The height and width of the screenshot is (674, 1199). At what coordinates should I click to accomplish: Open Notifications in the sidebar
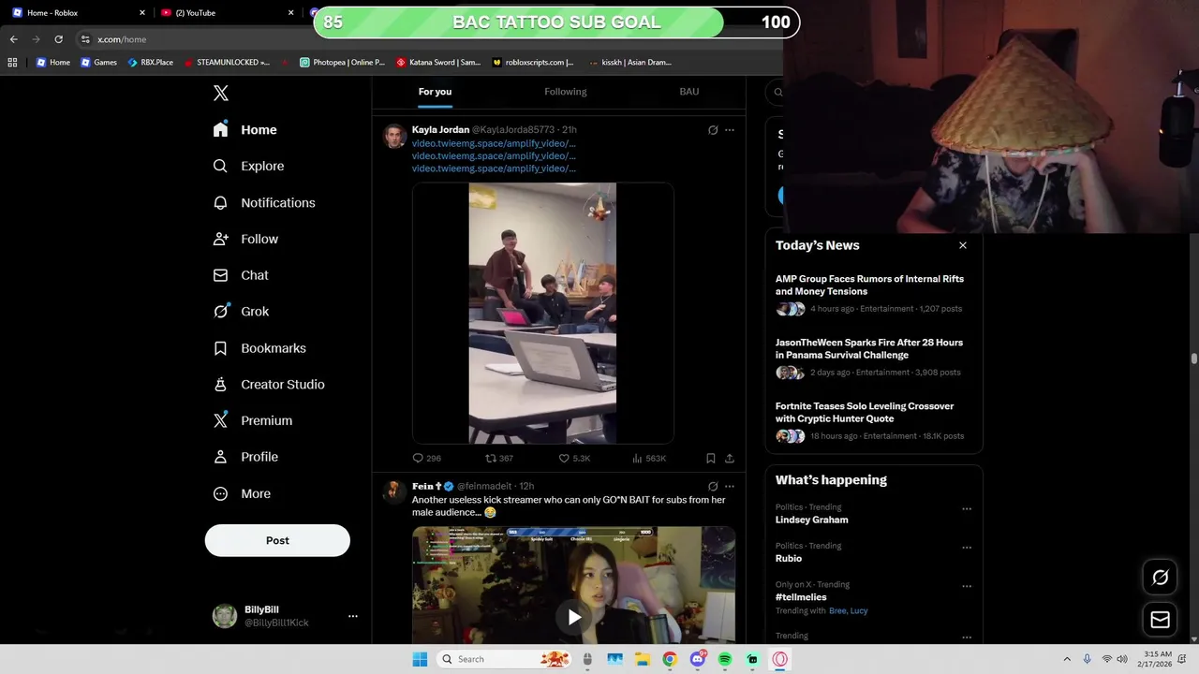click(x=264, y=202)
